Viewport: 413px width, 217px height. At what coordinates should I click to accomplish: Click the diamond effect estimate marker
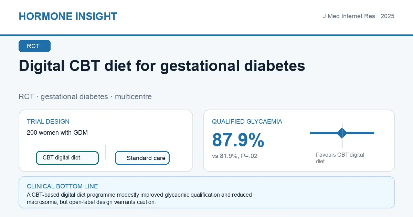tap(342, 133)
